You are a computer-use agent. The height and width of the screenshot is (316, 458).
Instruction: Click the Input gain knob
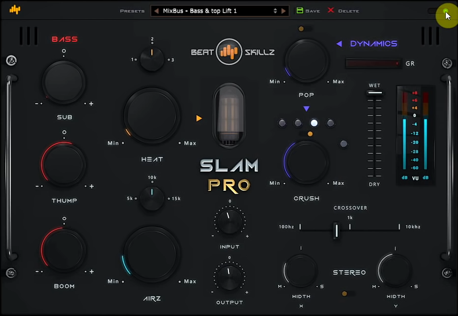[229, 223]
